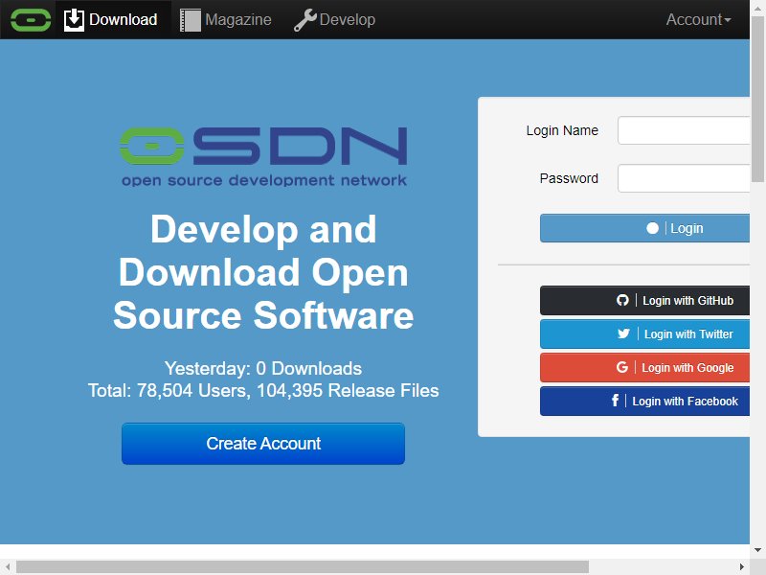Image resolution: width=766 pixels, height=575 pixels.
Task: Click the 'Develop and Download Open Source Software' heading
Action: coord(263,272)
